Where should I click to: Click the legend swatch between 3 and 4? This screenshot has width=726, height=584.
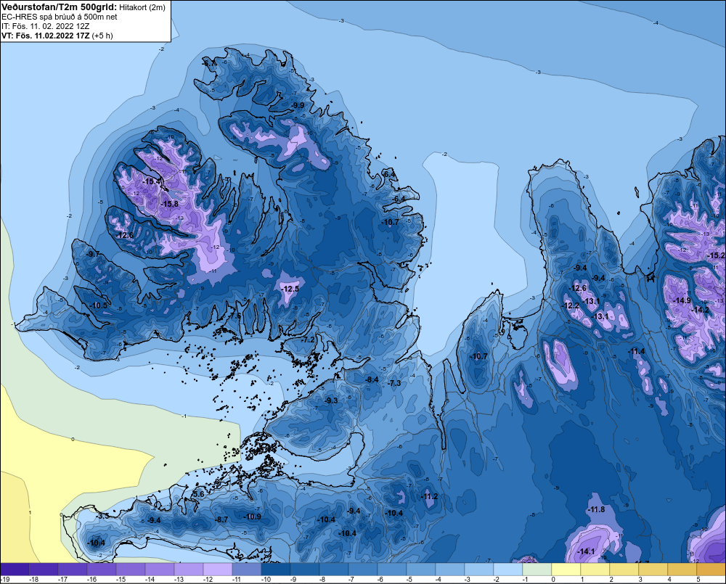pos(654,569)
